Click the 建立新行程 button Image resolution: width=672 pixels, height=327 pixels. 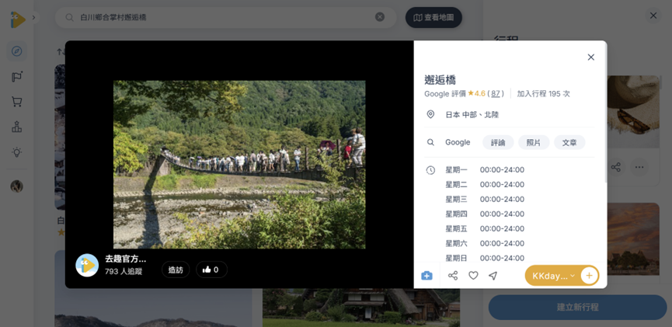[578, 308]
